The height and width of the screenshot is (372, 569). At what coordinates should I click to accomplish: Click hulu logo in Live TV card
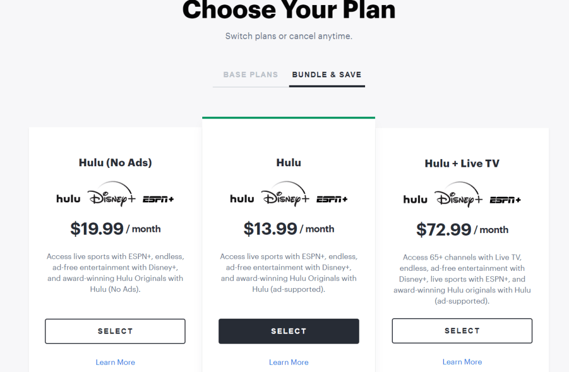pos(415,200)
